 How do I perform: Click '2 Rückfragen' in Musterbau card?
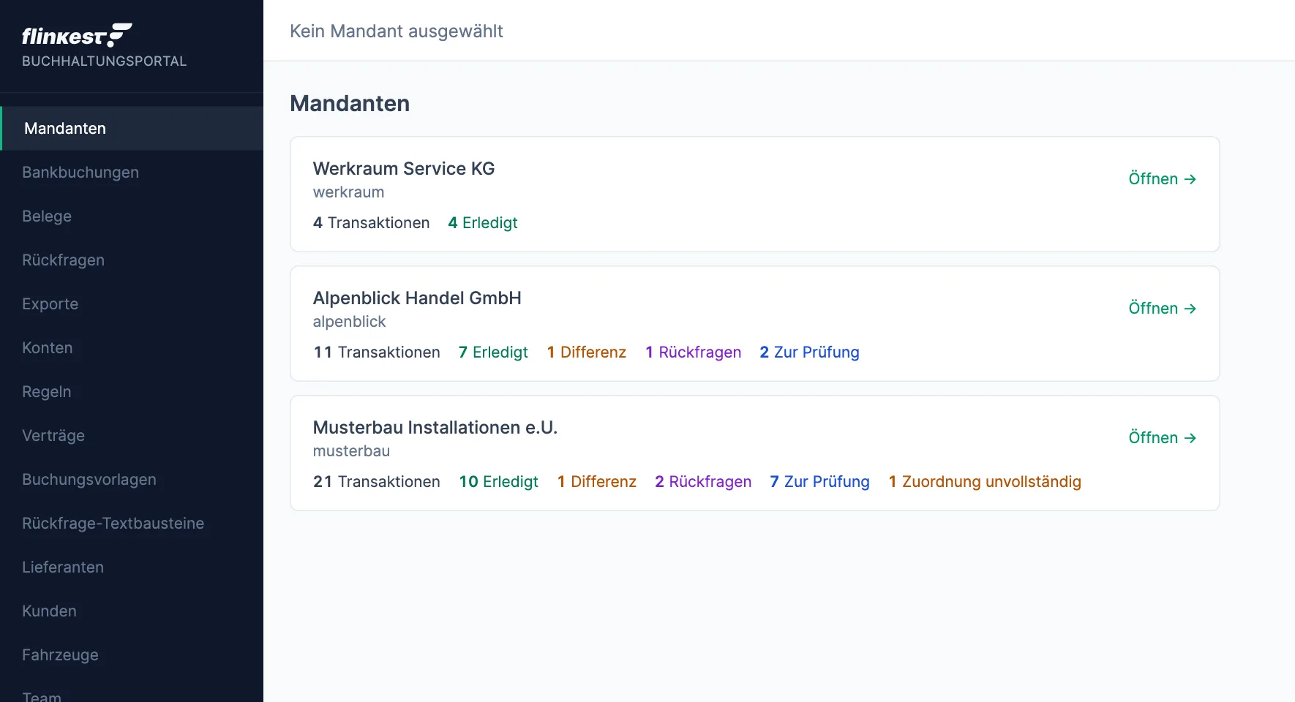point(703,482)
